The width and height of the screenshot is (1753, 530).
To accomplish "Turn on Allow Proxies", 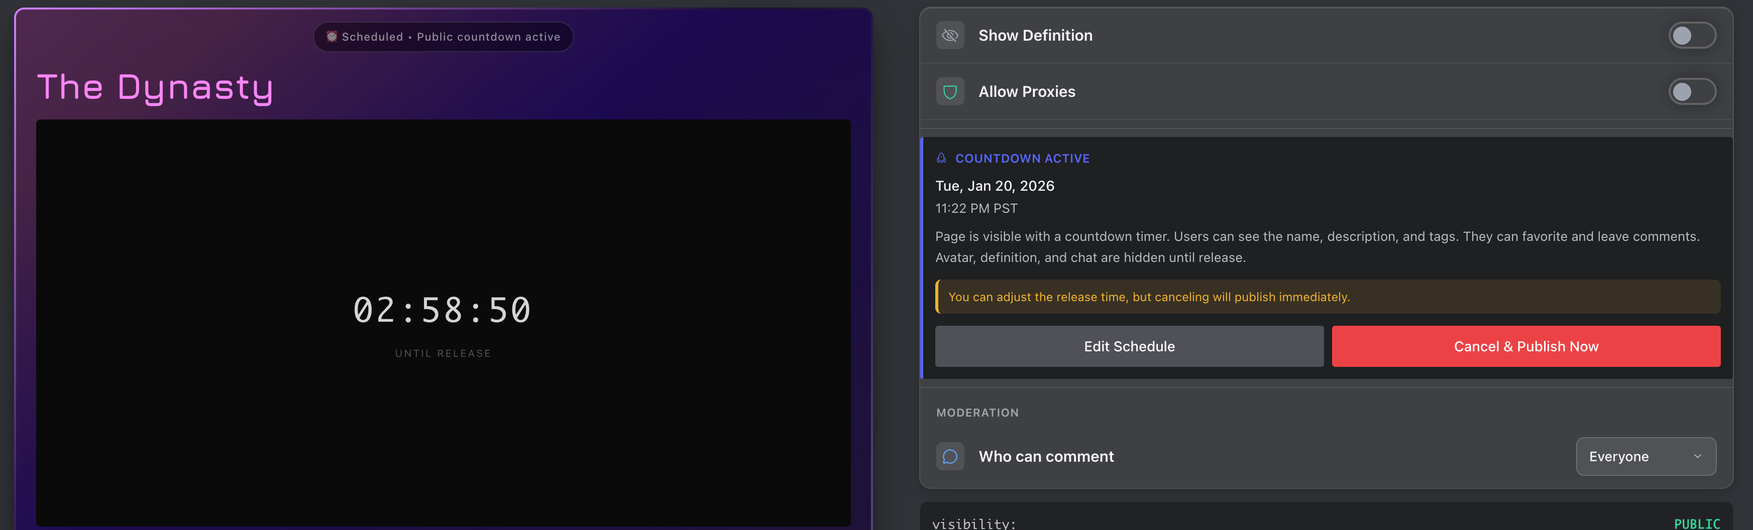I will (x=1692, y=91).
